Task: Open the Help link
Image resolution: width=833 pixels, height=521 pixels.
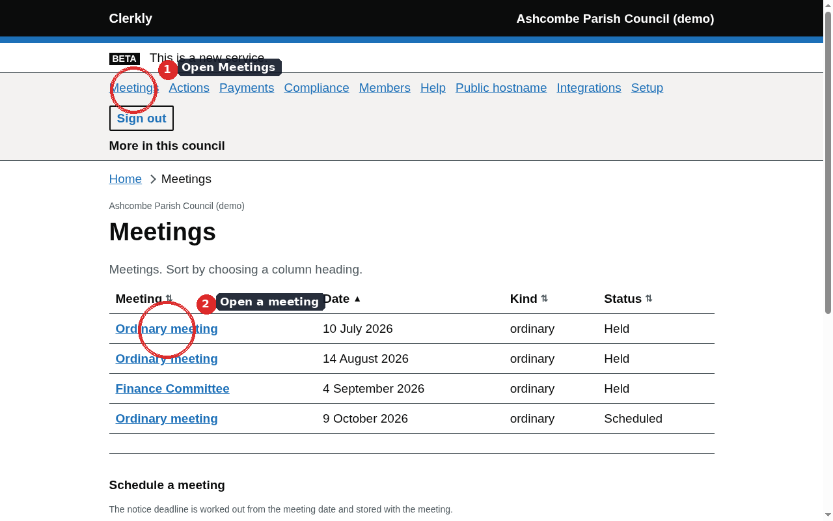Action: tap(433, 88)
